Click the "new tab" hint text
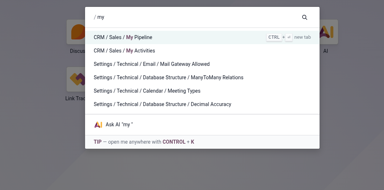384x190 pixels. [x=303, y=37]
